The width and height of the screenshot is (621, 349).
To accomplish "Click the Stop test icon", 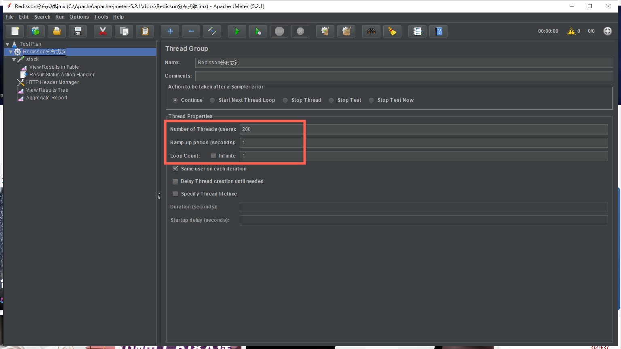I will (x=279, y=31).
